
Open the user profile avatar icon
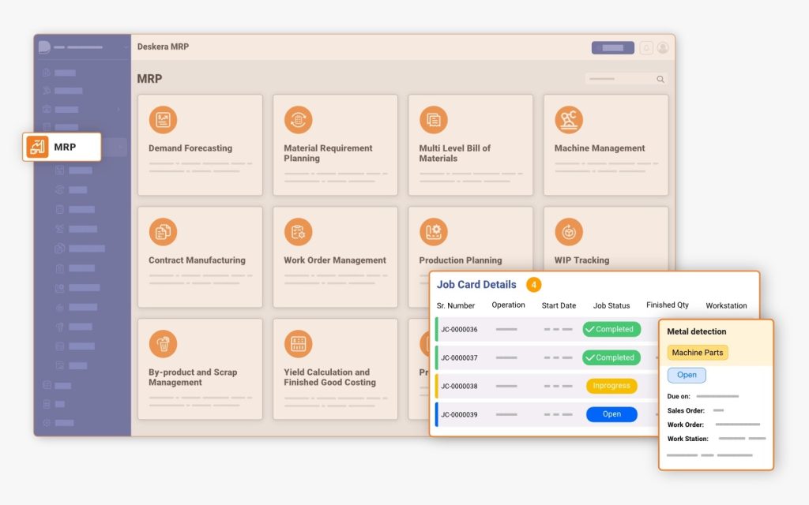(x=663, y=47)
